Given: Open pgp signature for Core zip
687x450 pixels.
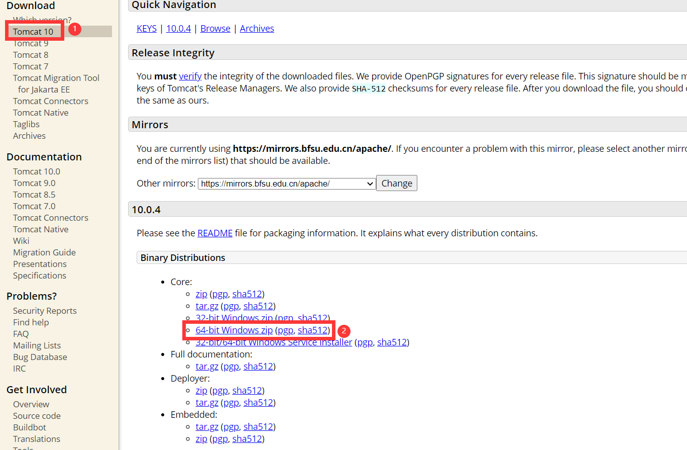Looking at the screenshot, I should tap(220, 294).
